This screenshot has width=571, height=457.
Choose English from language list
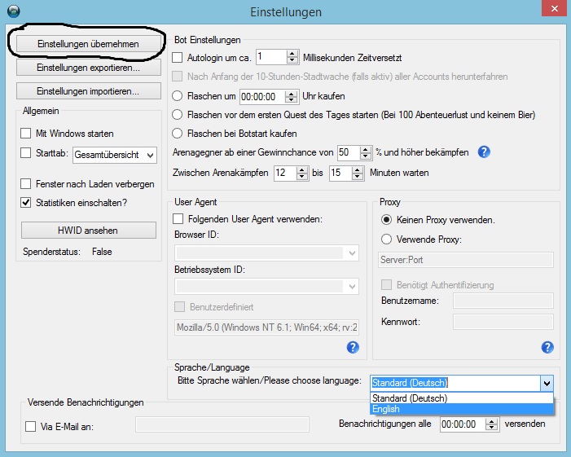click(462, 409)
